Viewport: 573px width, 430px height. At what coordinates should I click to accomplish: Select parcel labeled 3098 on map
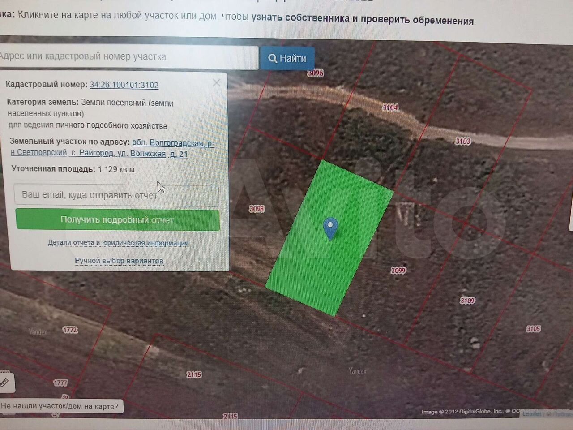[257, 209]
